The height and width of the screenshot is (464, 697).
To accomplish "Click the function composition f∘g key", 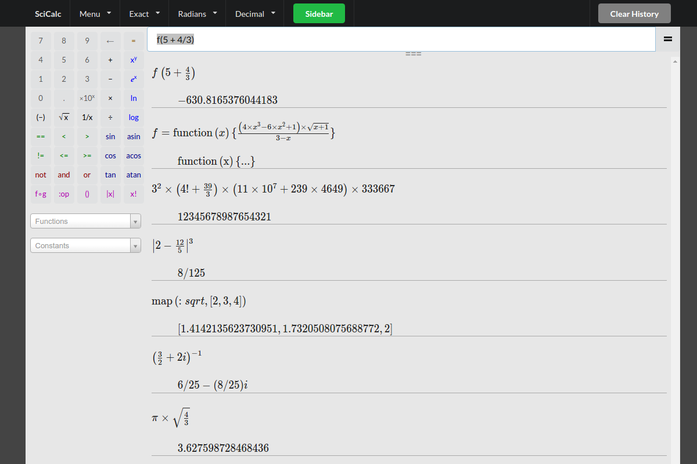I will coord(41,194).
